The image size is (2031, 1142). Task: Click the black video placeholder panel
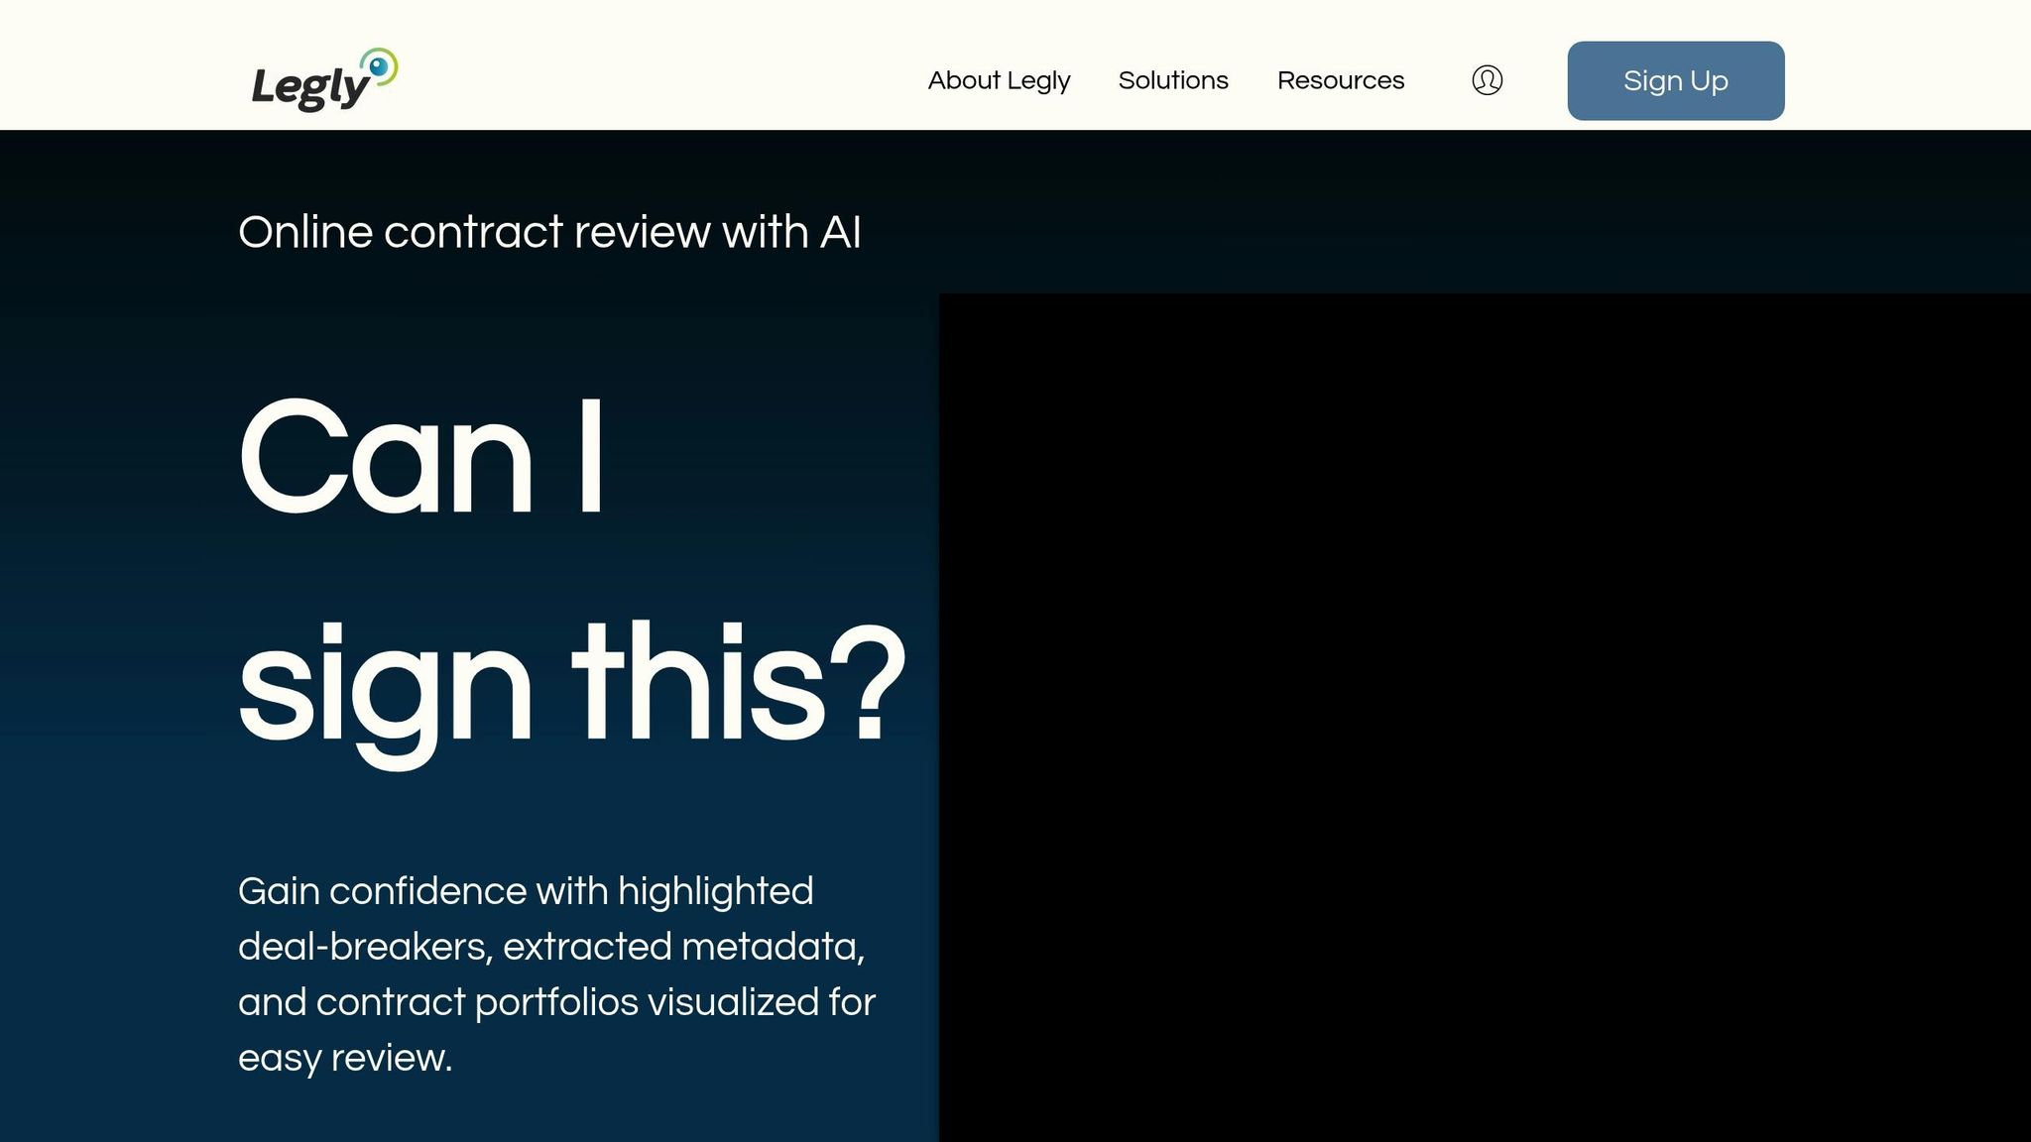pos(1484,716)
